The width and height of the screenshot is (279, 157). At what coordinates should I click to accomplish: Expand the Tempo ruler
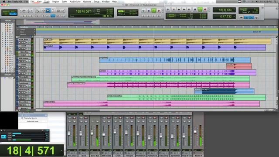click(x=18, y=30)
